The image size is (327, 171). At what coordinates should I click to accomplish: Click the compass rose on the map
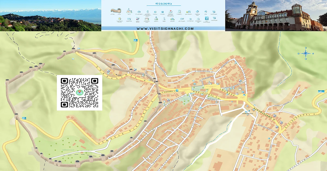point(306,53)
